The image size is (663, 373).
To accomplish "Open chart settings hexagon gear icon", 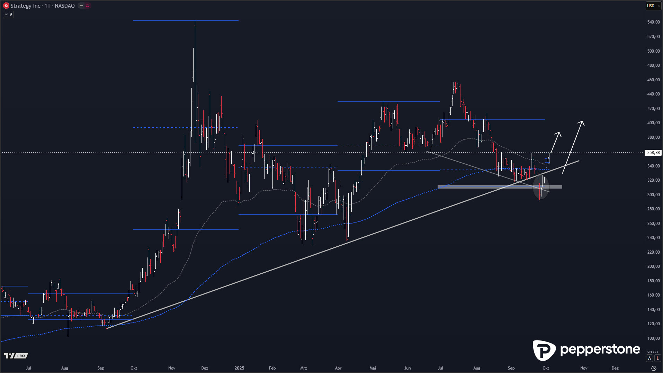I will 654,368.
